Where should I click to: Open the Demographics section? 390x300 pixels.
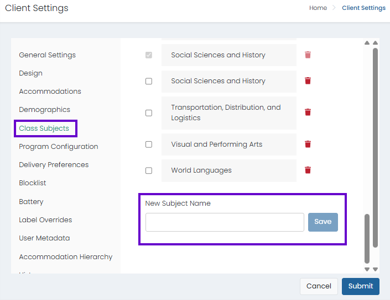44,110
